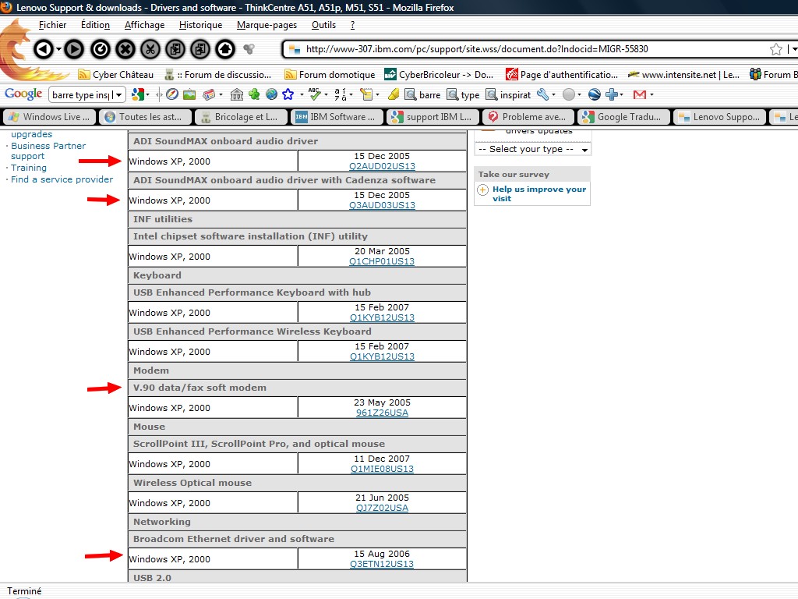Screen dimensions: 798x599
Task: Click the green clover icon in Google toolbar
Action: tap(254, 94)
